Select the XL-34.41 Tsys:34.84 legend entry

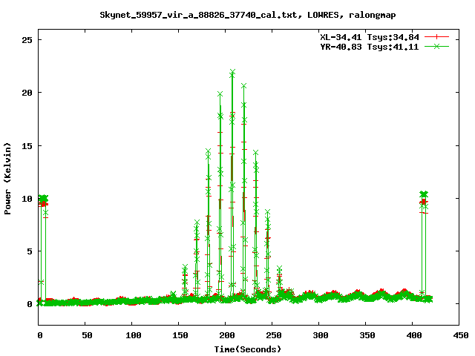click(370, 37)
